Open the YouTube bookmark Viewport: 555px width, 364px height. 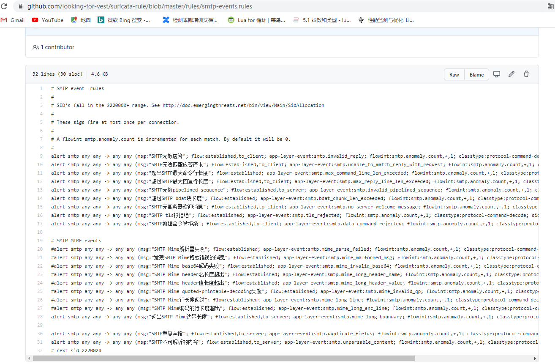tap(47, 19)
